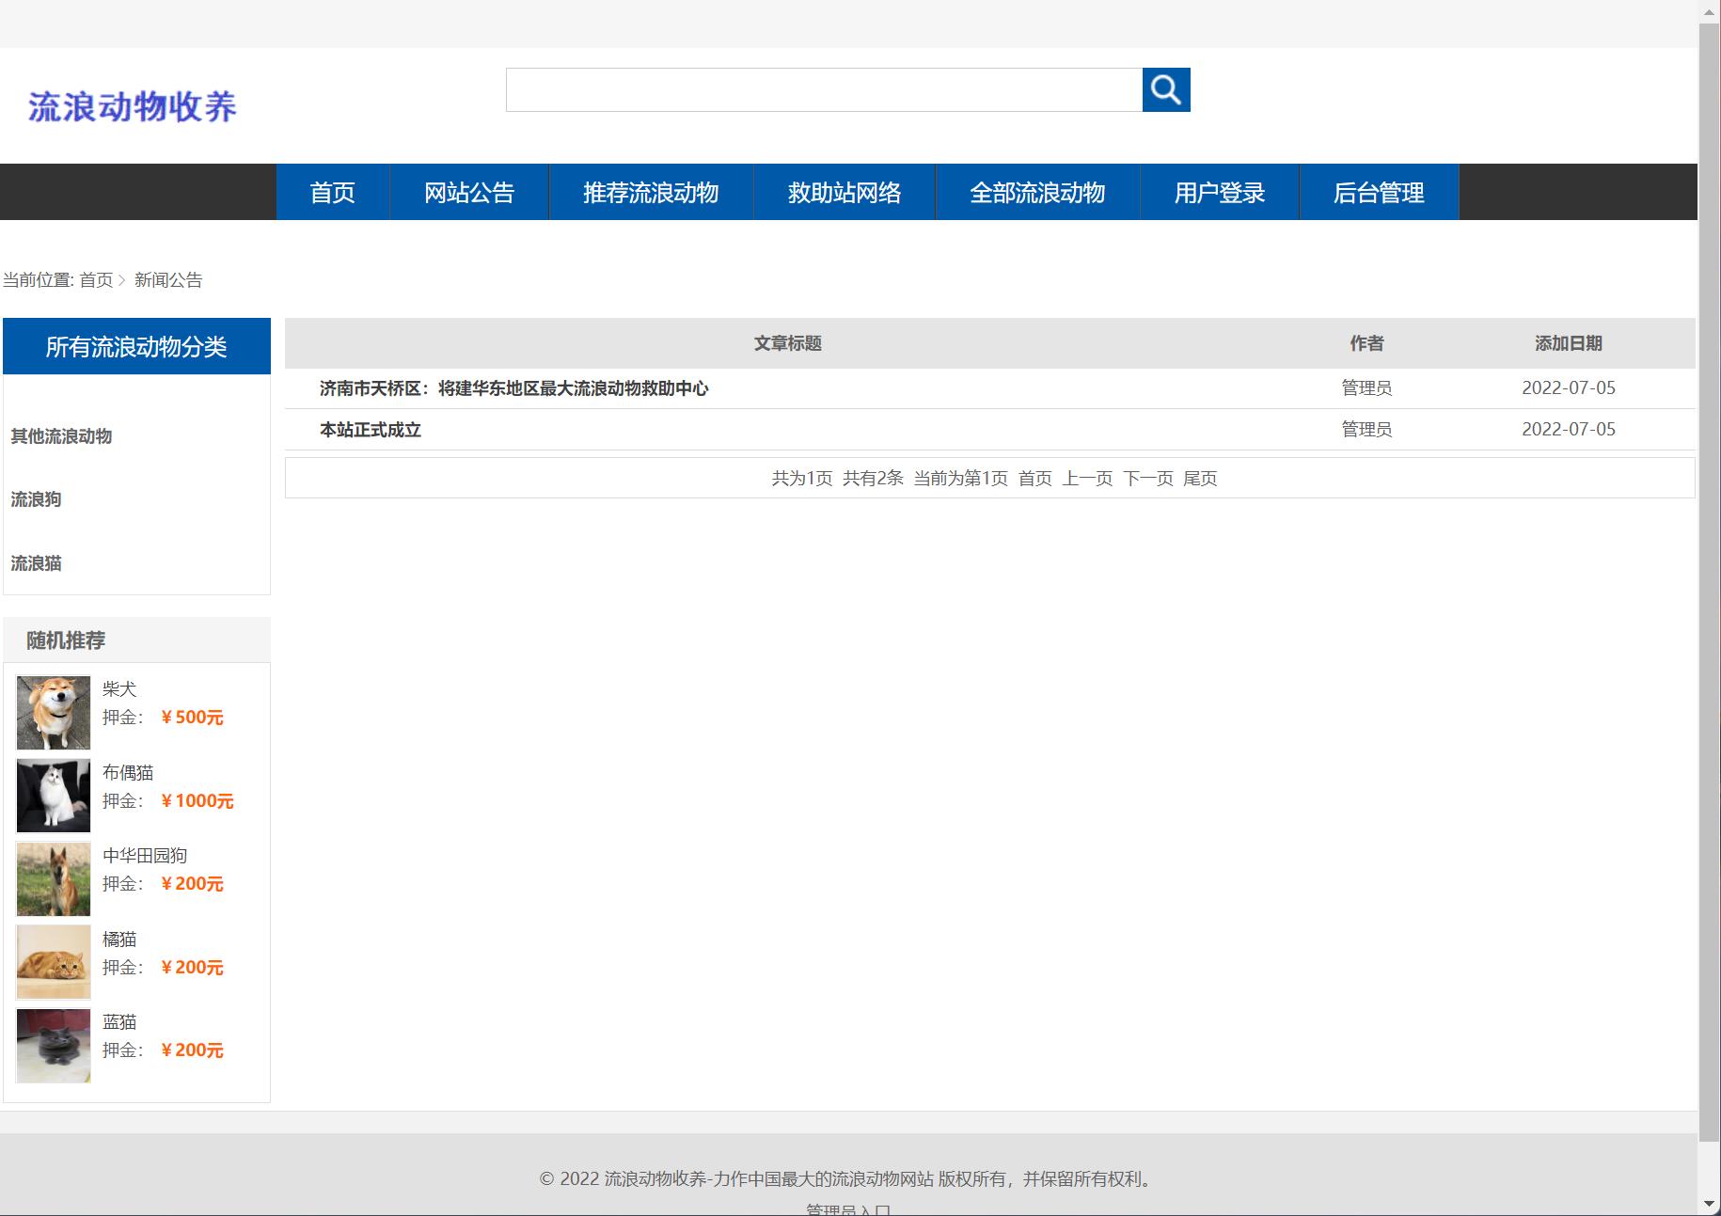Screen dimensions: 1721x1216
Task: Click the search magnifier icon
Action: pyautogui.click(x=1165, y=89)
